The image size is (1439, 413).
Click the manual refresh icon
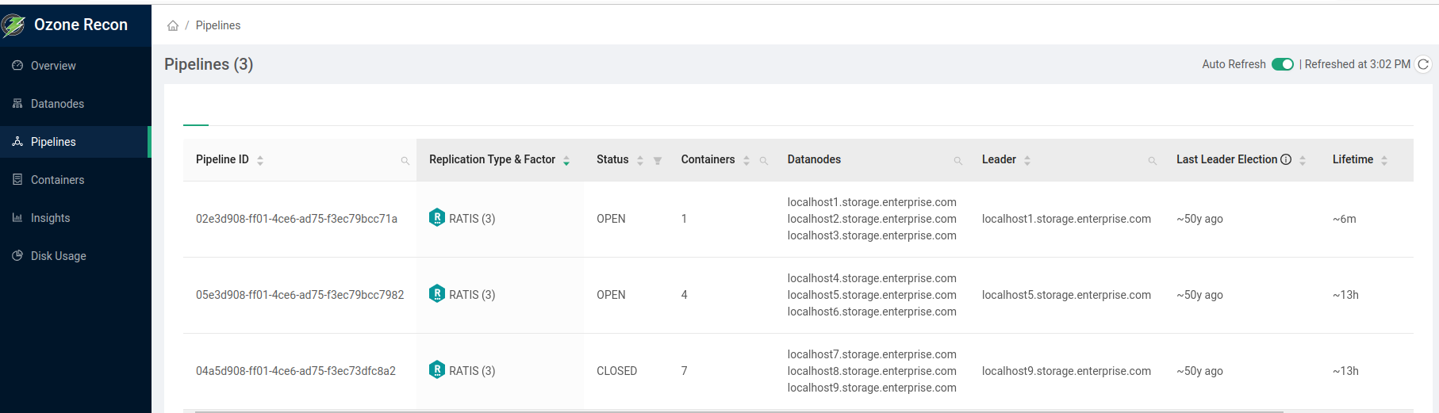[1423, 64]
